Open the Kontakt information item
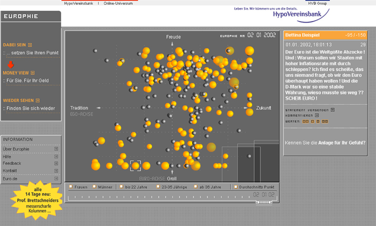The width and height of the screenshot is (376, 226). [10, 171]
